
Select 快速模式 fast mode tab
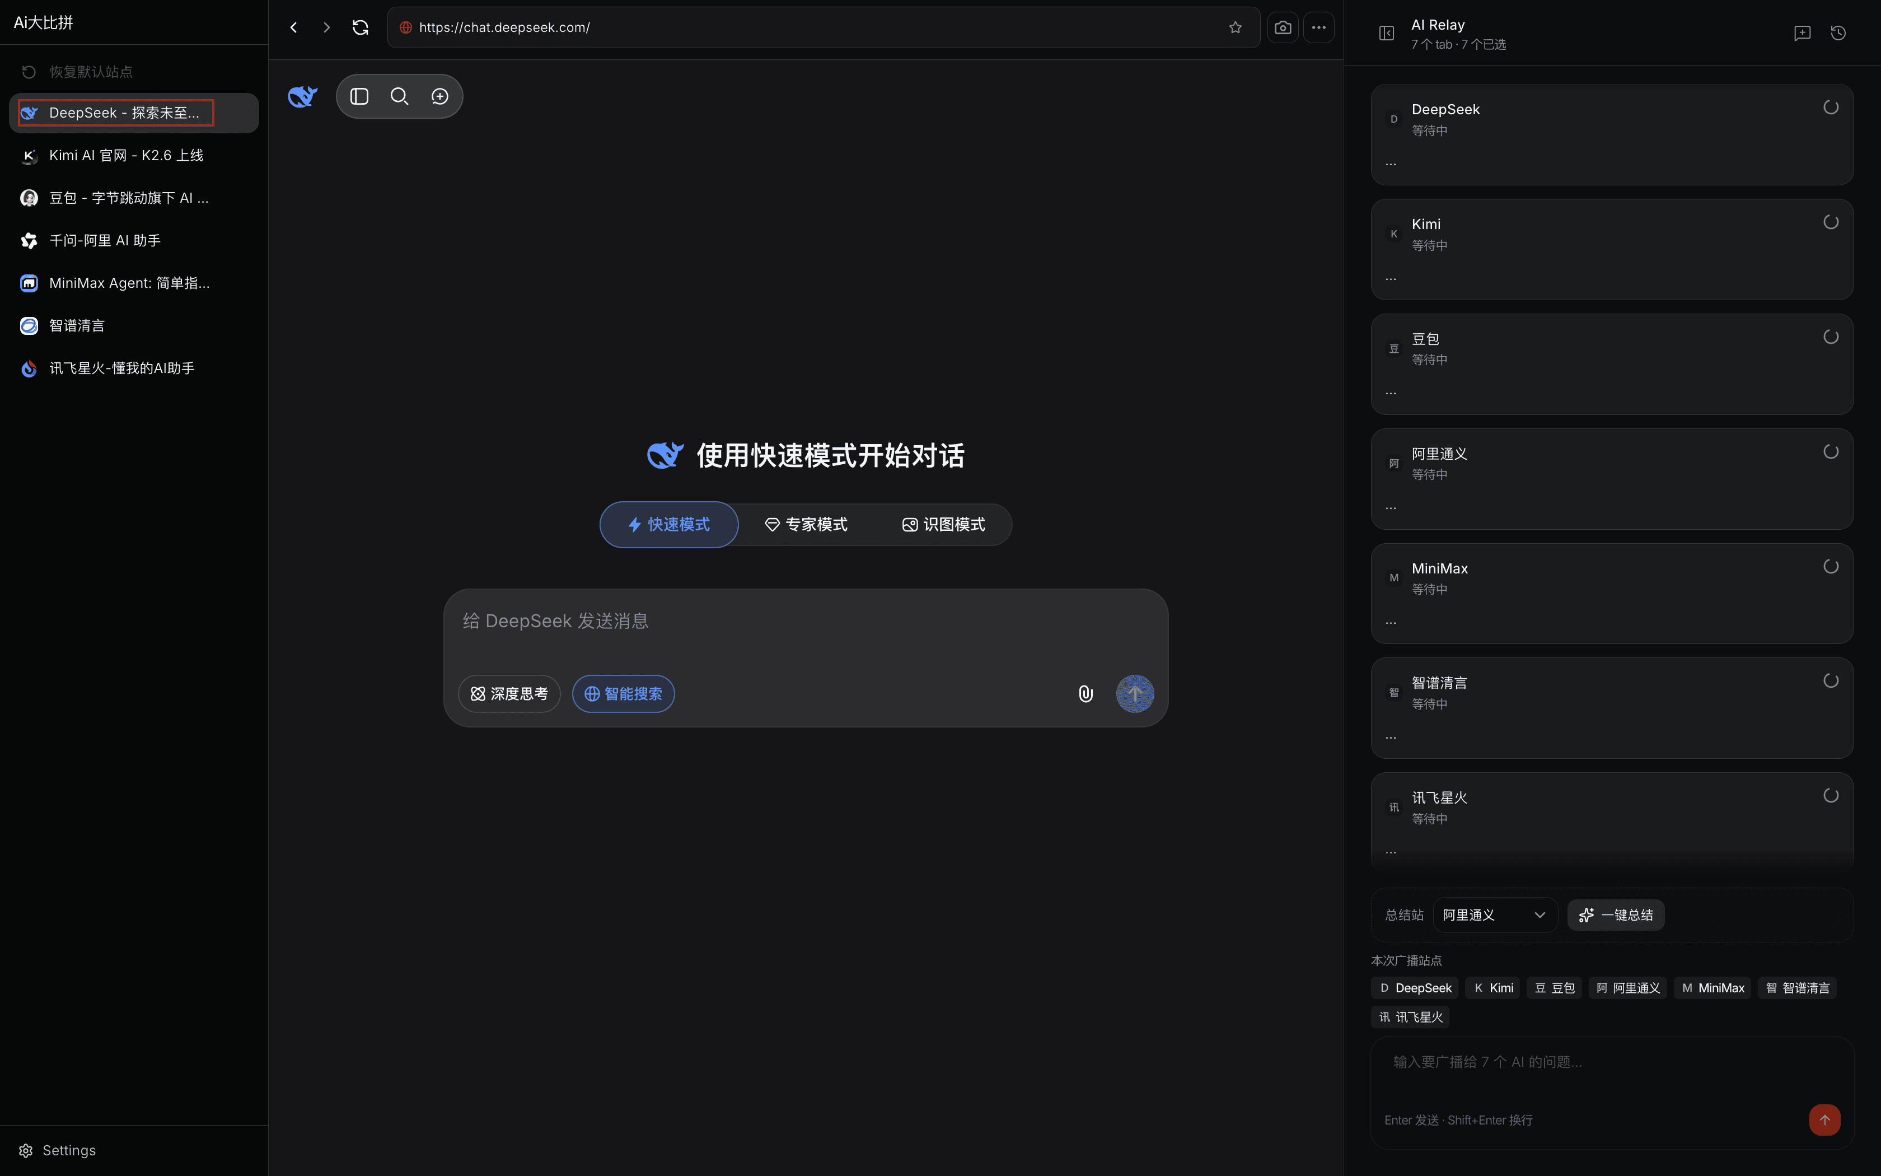point(668,525)
